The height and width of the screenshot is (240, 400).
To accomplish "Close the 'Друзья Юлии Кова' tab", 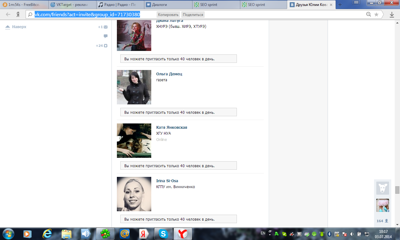I will (x=331, y=5).
